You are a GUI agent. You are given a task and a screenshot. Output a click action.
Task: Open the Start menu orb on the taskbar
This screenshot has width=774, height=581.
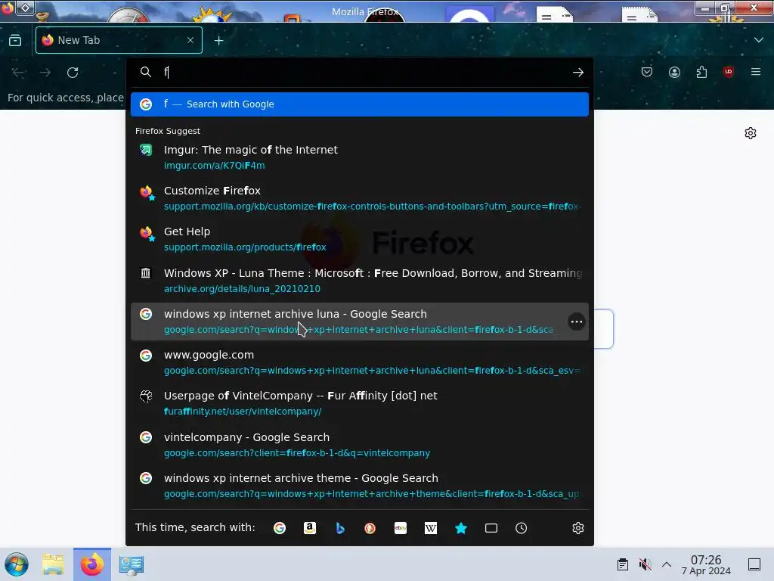tap(17, 564)
